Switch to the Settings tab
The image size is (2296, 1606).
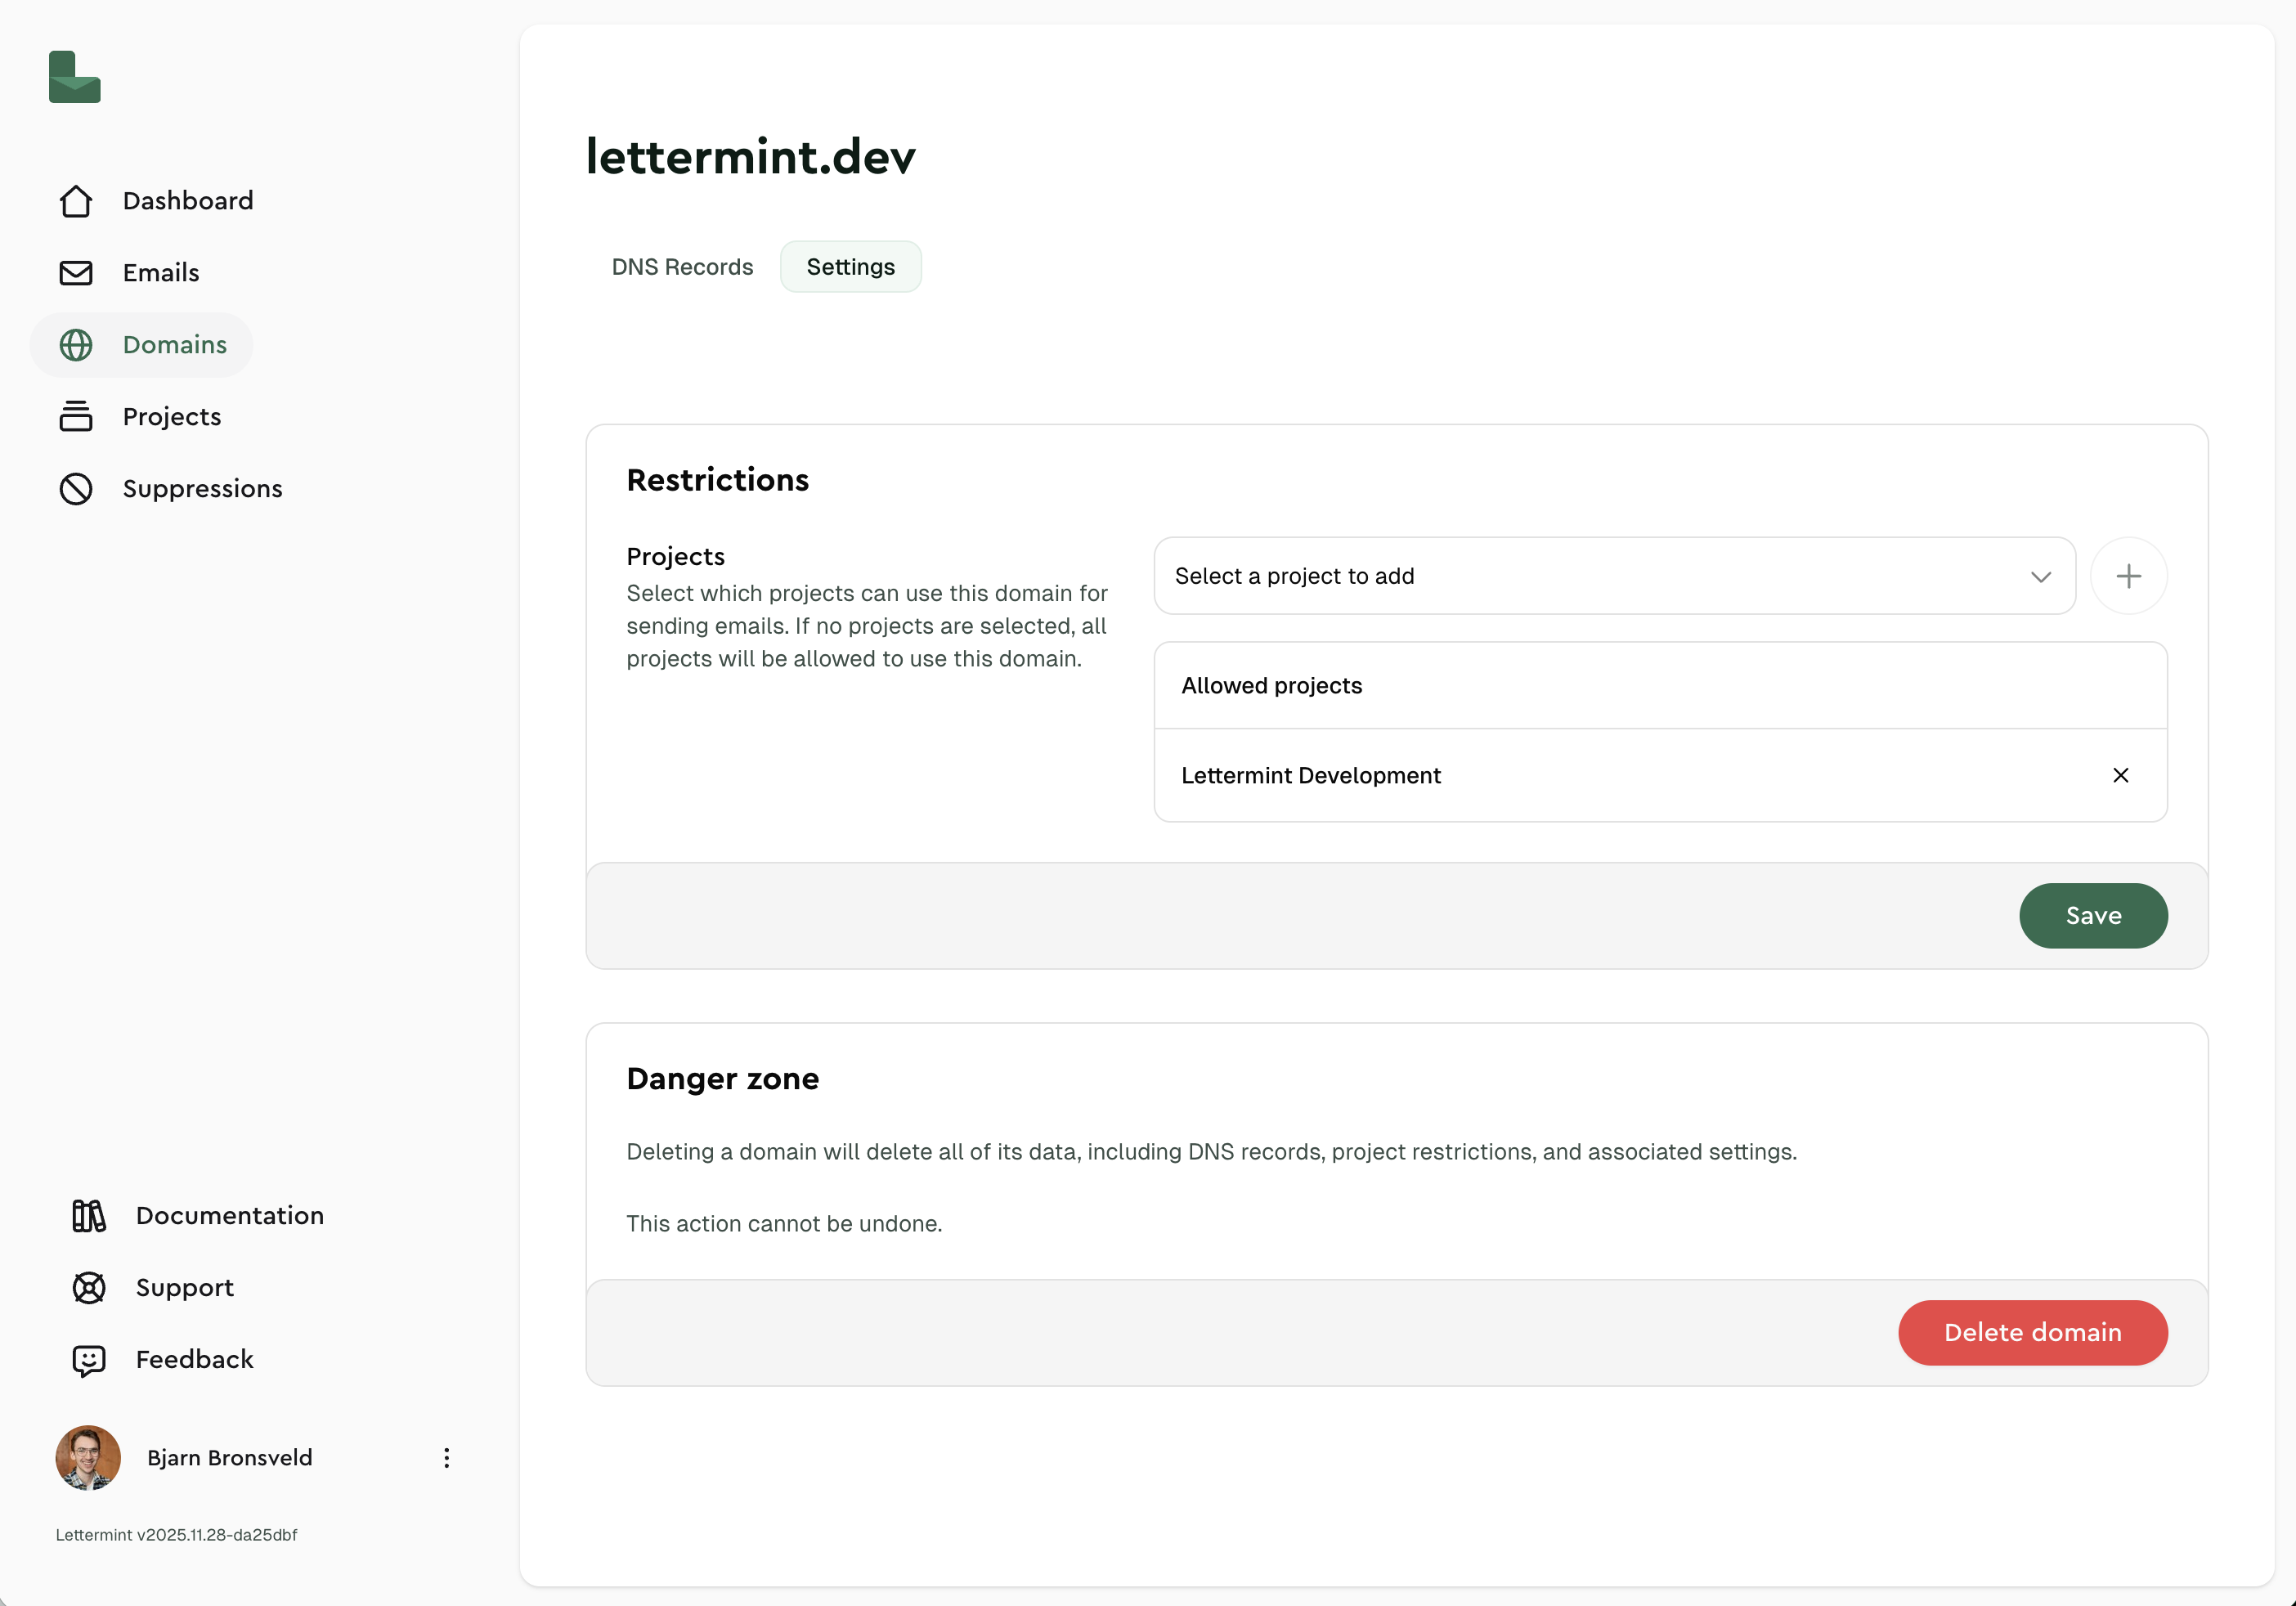pos(850,266)
